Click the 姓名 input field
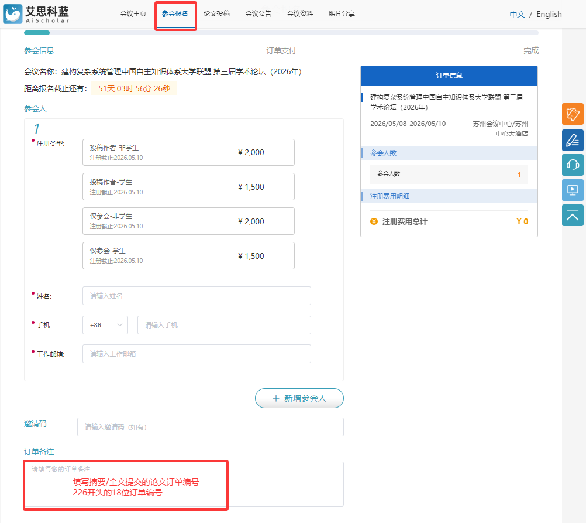Image resolution: width=586 pixels, height=523 pixels. (197, 296)
